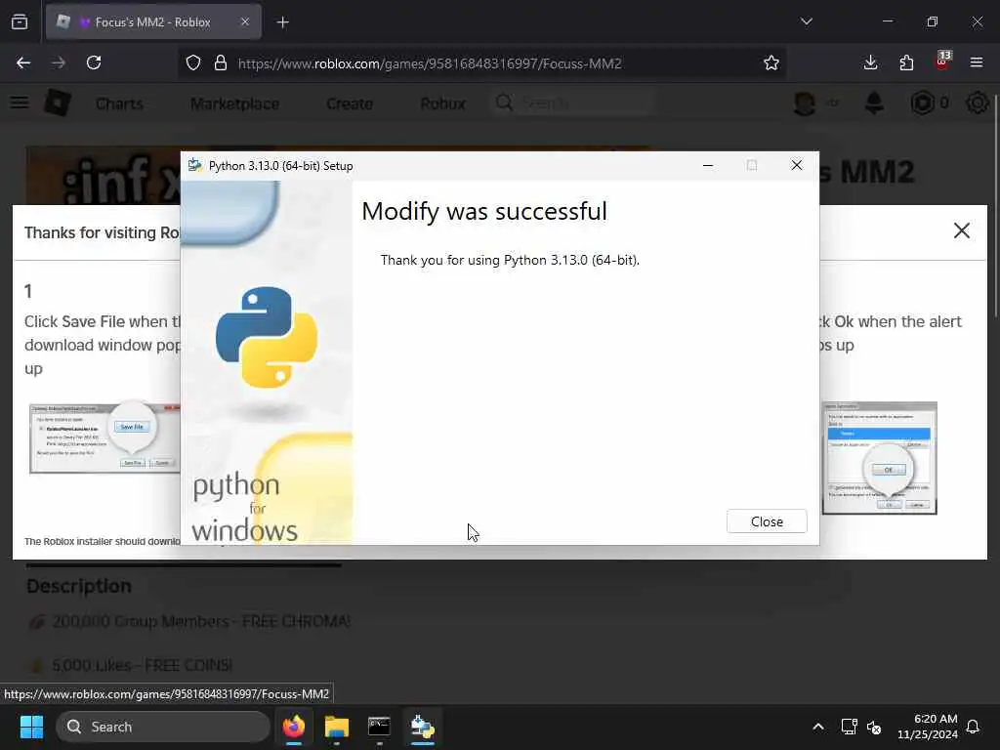
Task: Open the clock and date flyout
Action: pyautogui.click(x=928, y=727)
